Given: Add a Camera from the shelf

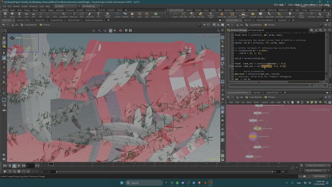Looking at the screenshot, I should [175, 15].
